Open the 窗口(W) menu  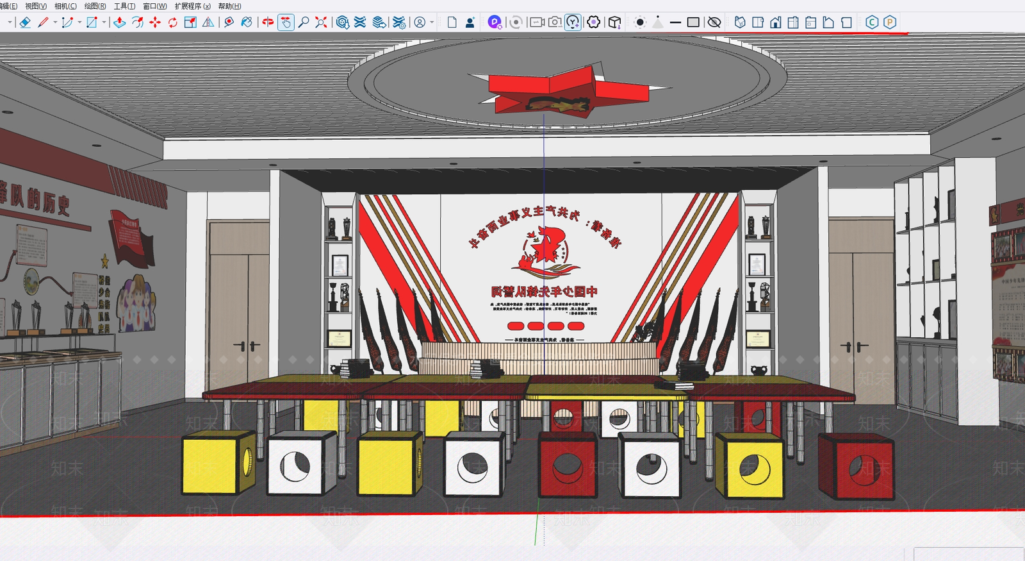pos(154,6)
